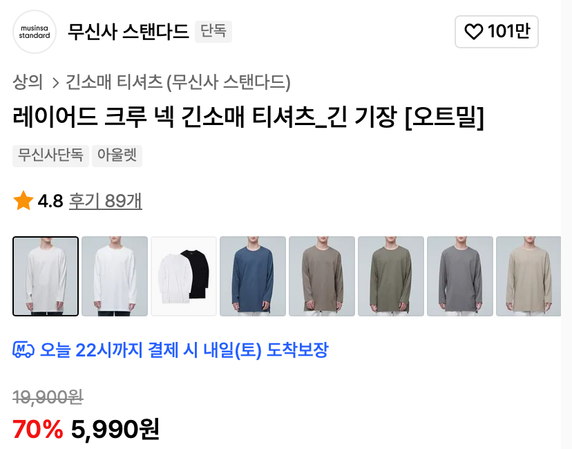The image size is (572, 449).
Task: Pick the olive green shirt thumbnail
Action: pos(391,276)
